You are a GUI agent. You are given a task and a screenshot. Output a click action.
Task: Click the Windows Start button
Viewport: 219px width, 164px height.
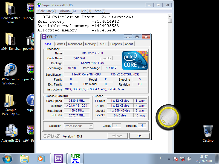7,159
